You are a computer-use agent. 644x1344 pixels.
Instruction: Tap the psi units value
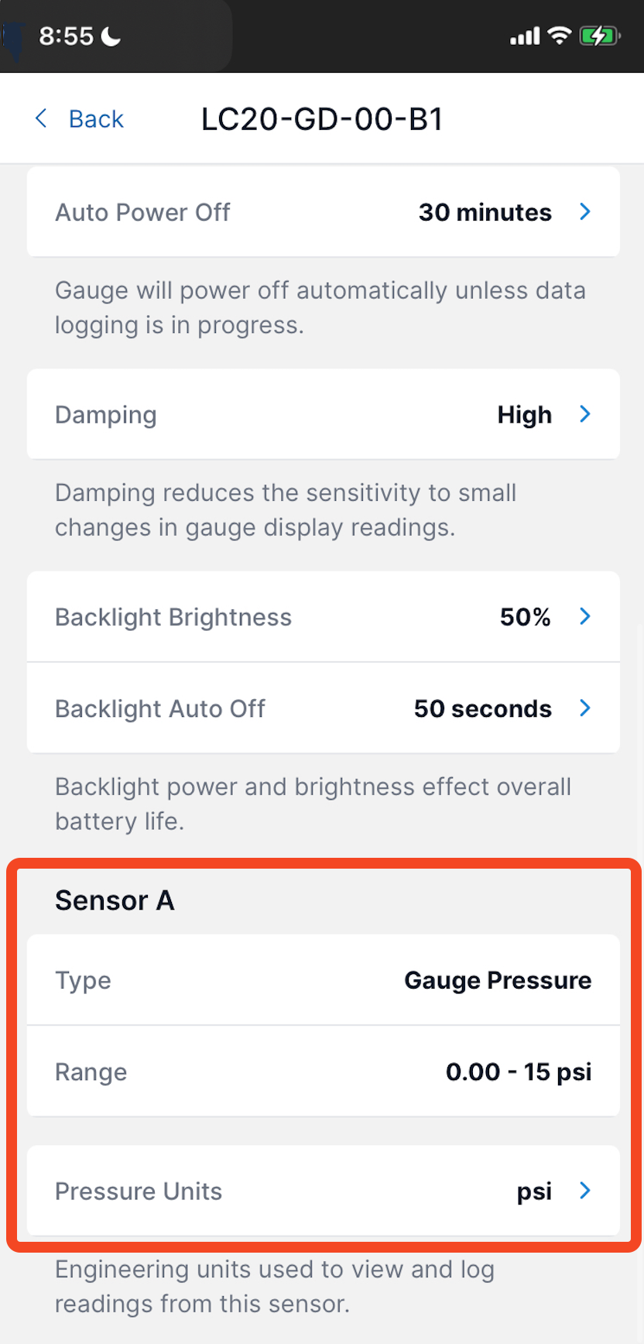click(x=535, y=1191)
